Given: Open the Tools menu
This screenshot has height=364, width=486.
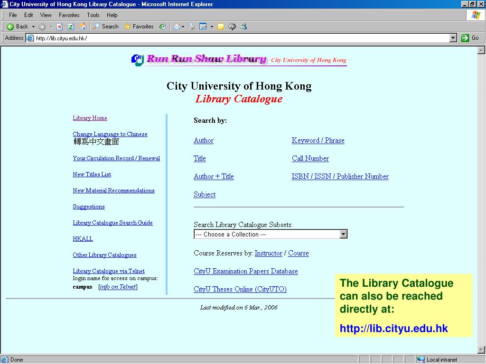Looking at the screenshot, I should [93, 15].
